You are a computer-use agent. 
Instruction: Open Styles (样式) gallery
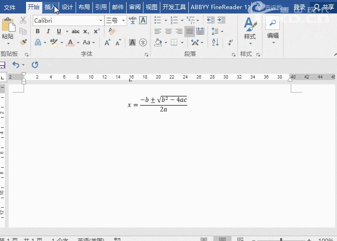point(250,31)
